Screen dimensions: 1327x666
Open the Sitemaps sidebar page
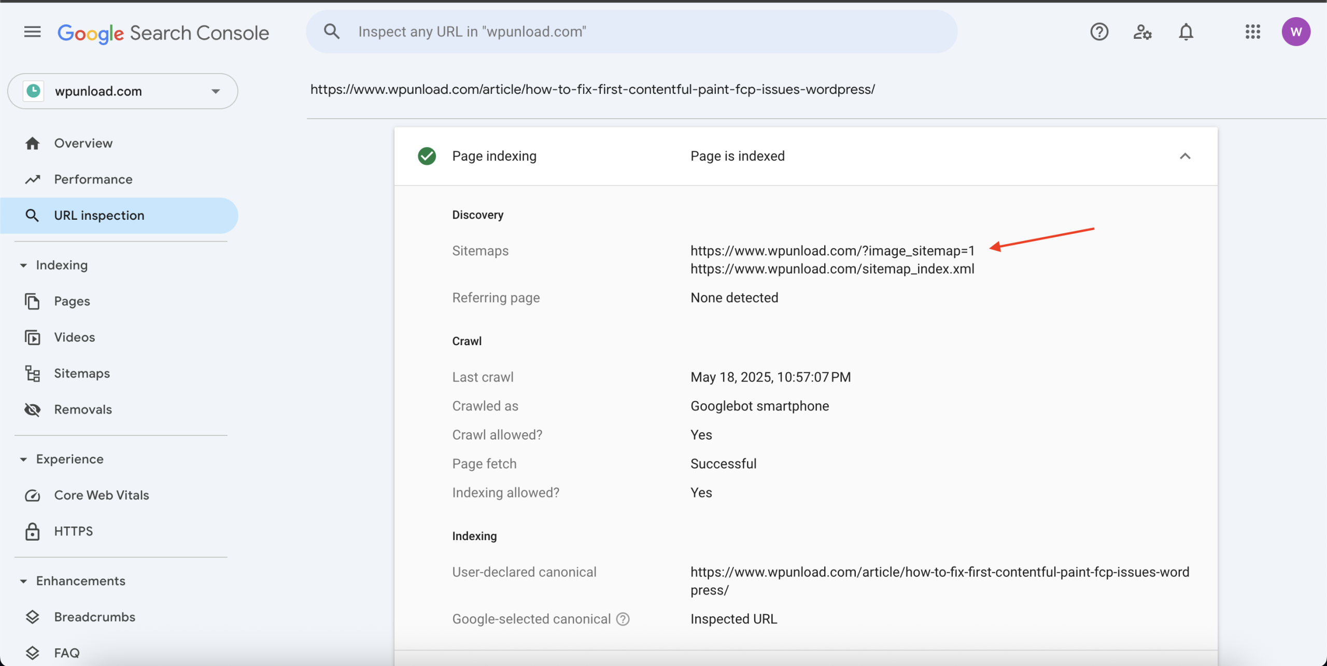119,373
